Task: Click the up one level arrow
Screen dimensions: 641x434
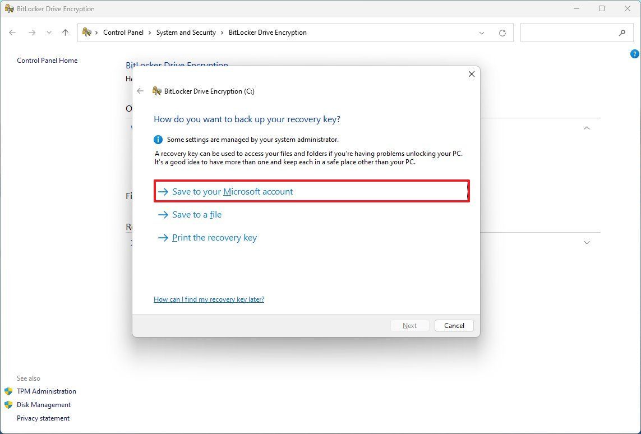Action: click(x=65, y=33)
